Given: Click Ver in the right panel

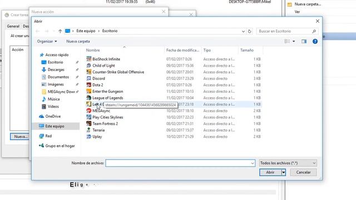Looking at the screenshot, I should 297,12.
